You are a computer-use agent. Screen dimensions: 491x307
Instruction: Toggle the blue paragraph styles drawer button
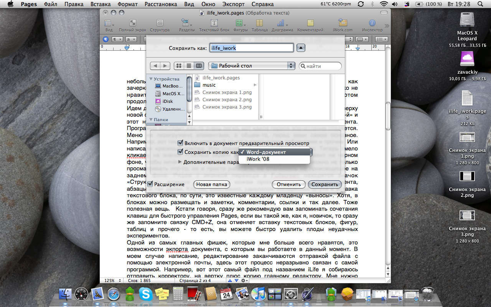coord(106,39)
